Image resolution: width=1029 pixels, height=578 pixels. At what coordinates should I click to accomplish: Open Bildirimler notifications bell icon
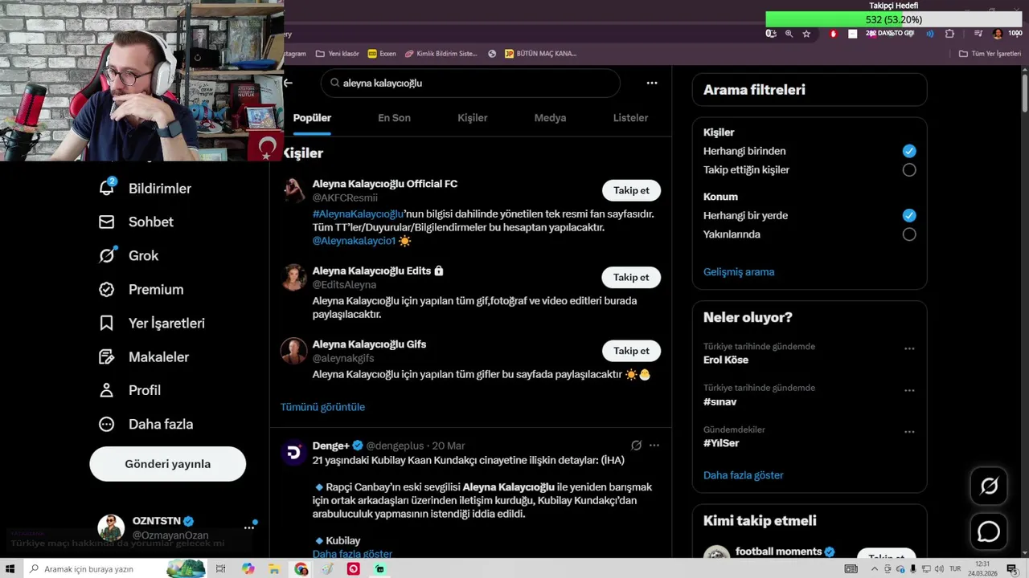(106, 188)
